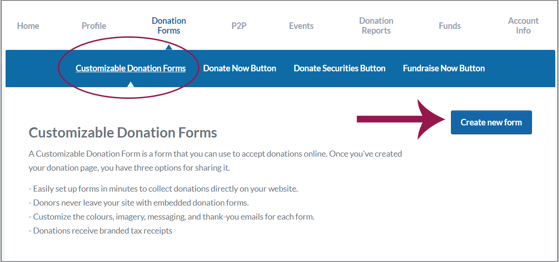Open the Donate Now Button submenu
The height and width of the screenshot is (262, 559).
(x=239, y=69)
